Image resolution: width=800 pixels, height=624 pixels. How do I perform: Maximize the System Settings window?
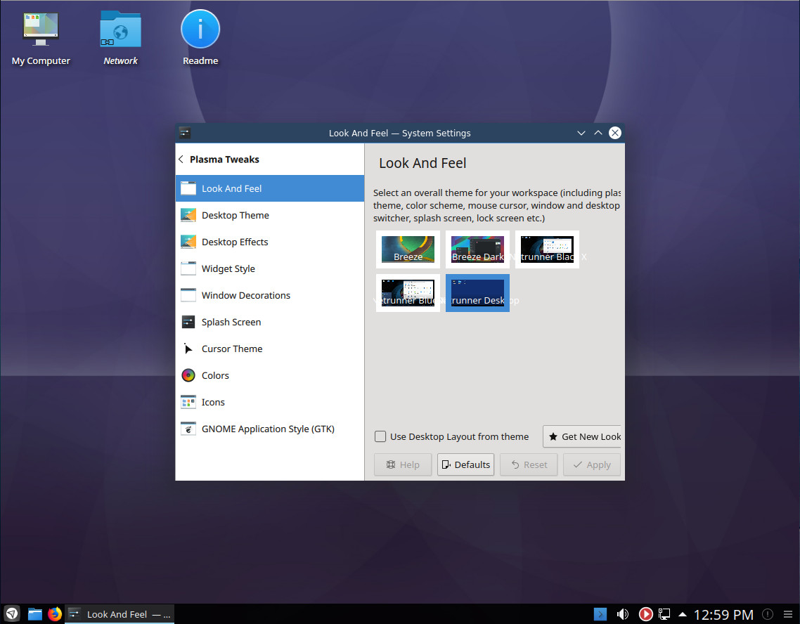pos(598,133)
